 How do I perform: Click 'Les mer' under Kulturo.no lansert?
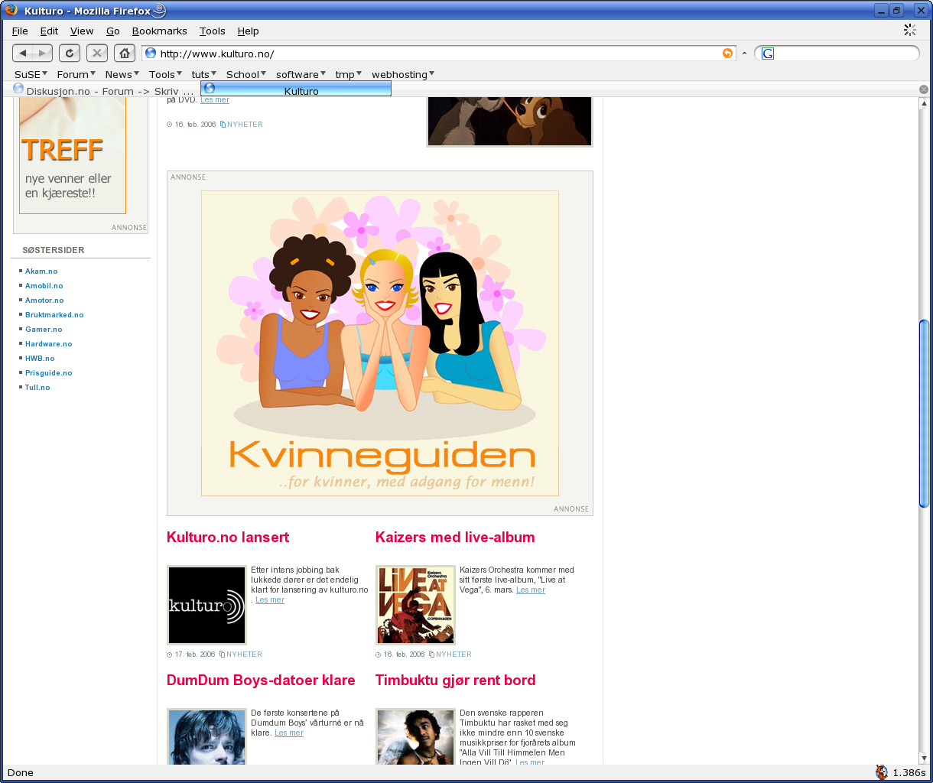coord(270,600)
